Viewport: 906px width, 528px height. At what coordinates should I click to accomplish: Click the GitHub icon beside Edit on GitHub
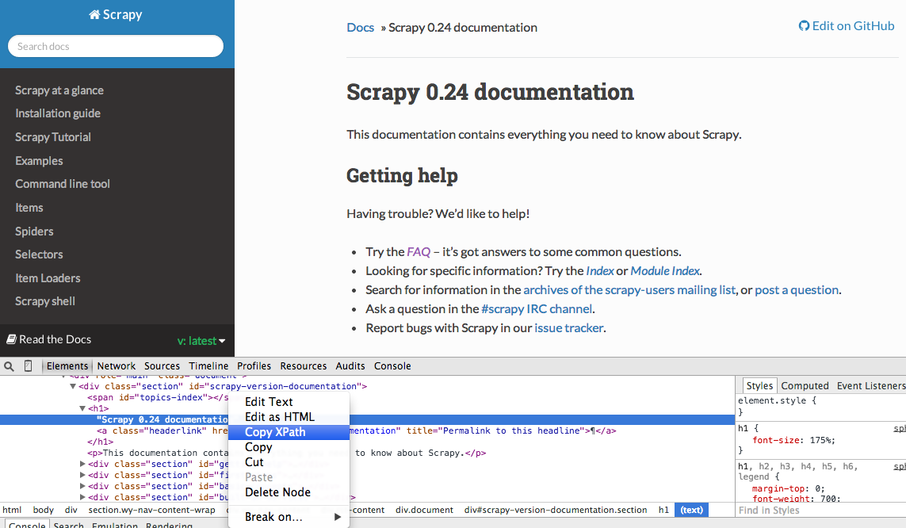coord(804,26)
